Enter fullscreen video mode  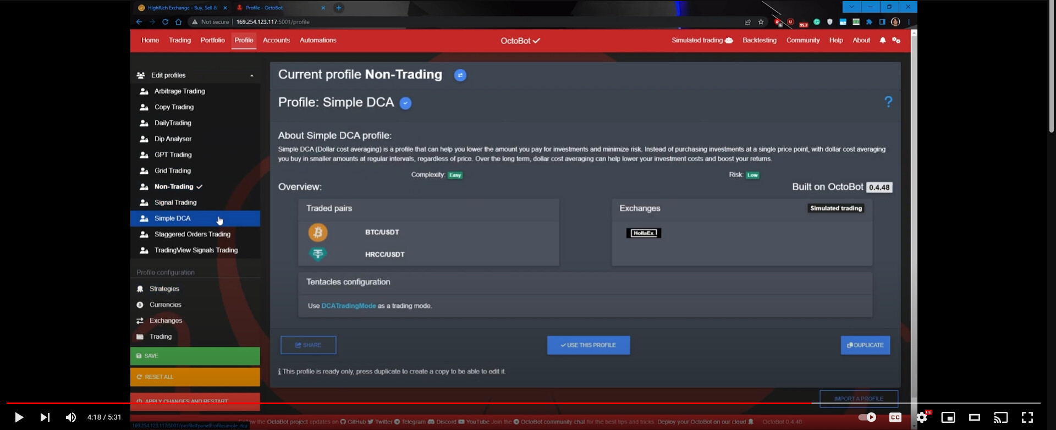pyautogui.click(x=1027, y=417)
